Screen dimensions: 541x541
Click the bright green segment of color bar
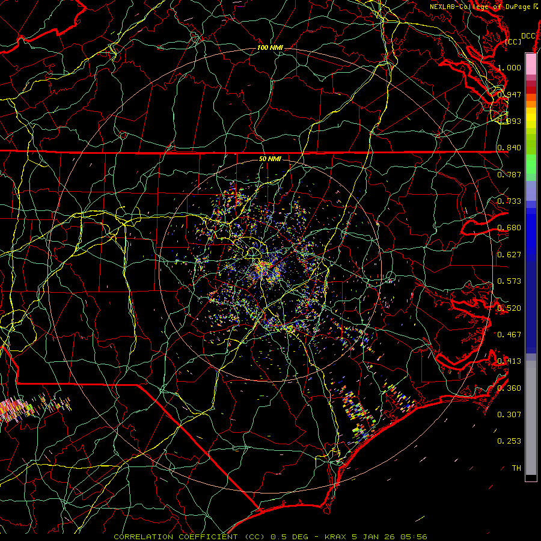[531, 164]
